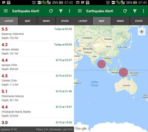Tap earthquake marker over Indonesia
This screenshot has height=132, width=148.
pos(123,72)
